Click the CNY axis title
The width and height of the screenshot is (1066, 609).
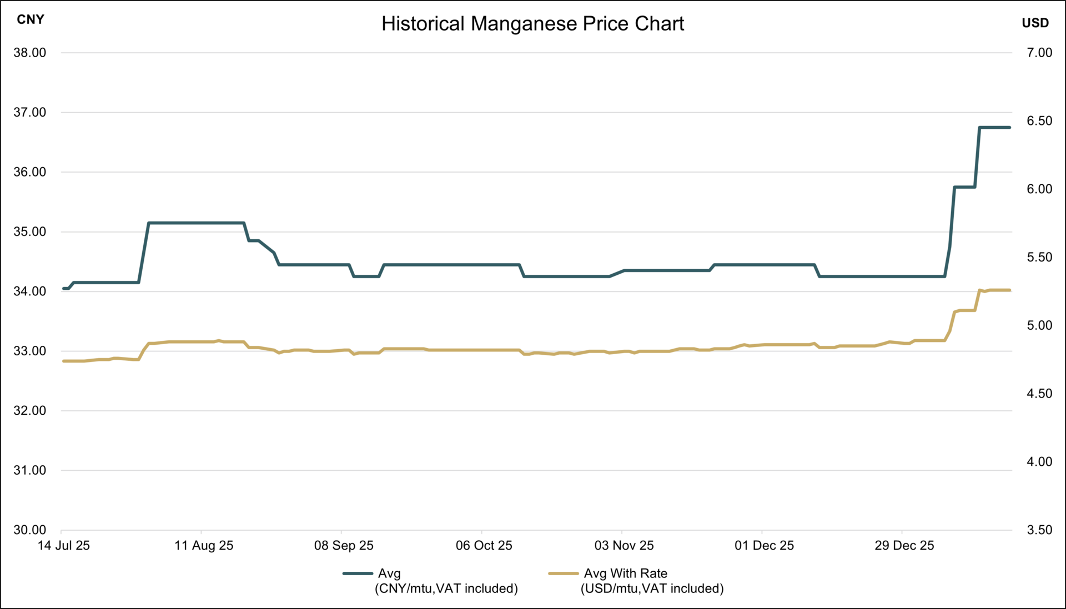tap(31, 20)
